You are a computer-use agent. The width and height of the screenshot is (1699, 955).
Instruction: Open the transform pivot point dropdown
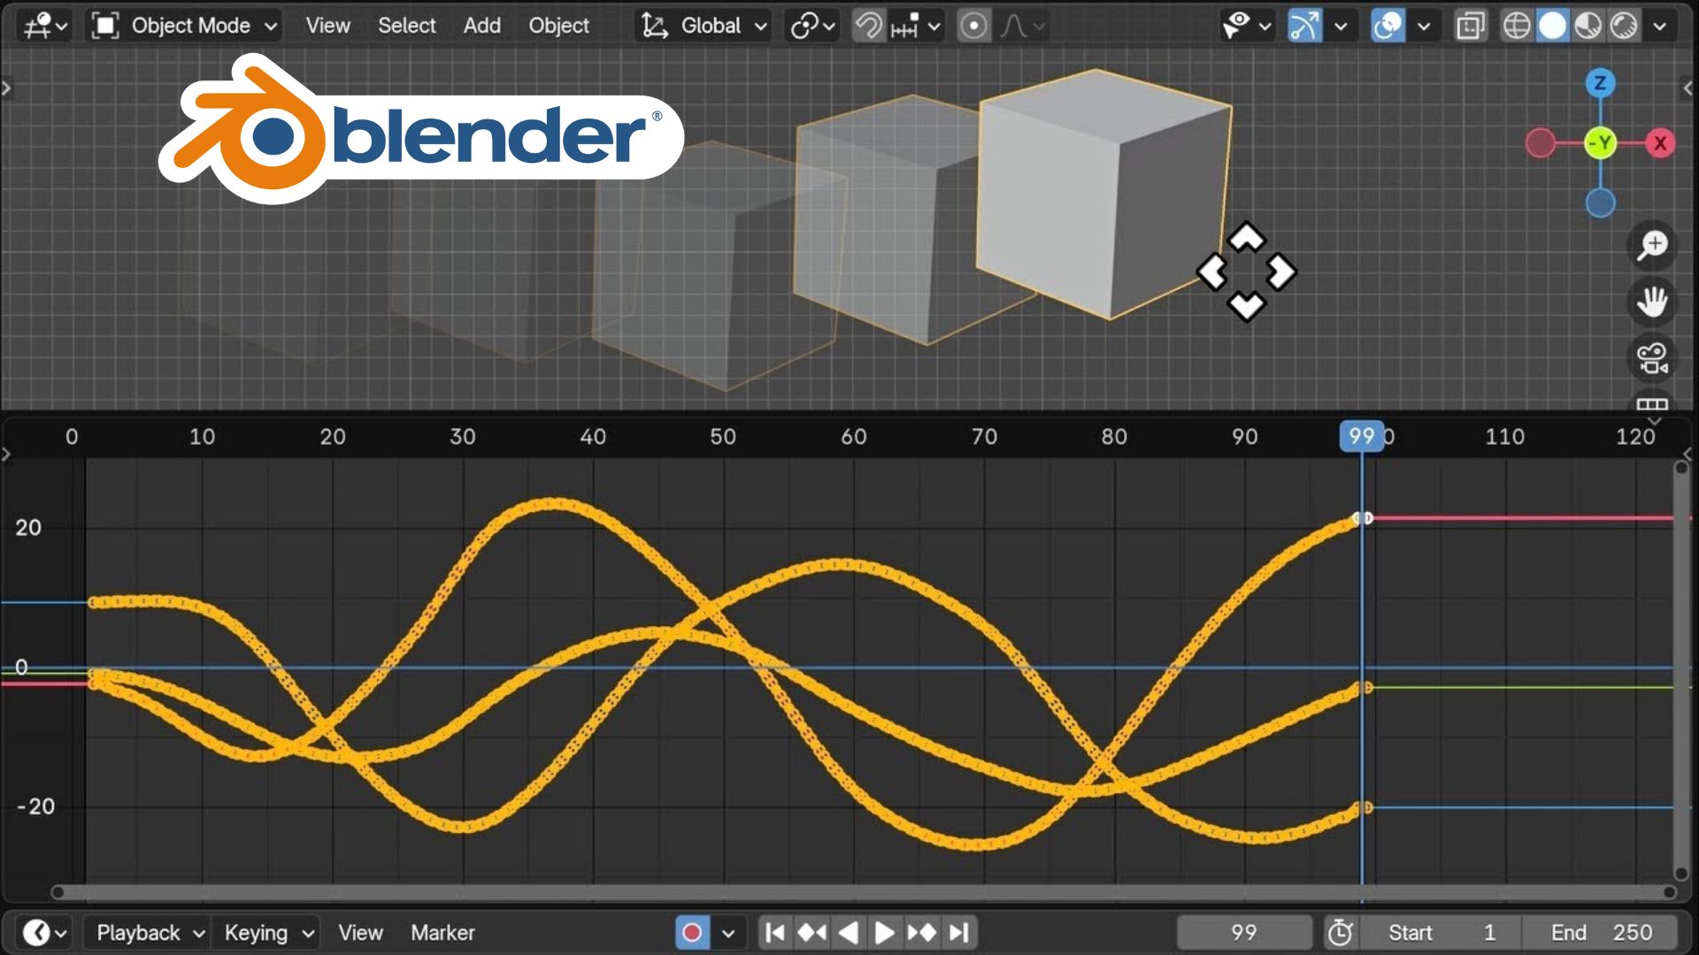point(812,26)
